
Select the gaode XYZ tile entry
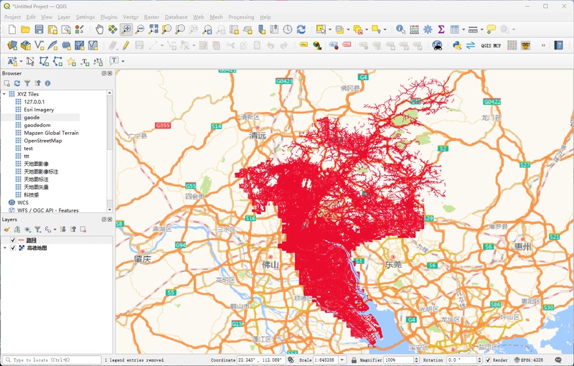click(x=32, y=118)
